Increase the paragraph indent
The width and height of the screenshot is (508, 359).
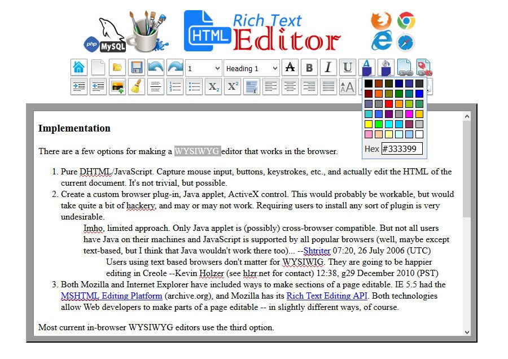pos(78,86)
